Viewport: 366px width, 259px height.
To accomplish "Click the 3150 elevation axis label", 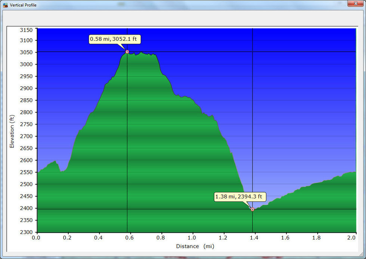I will pos(26,30).
